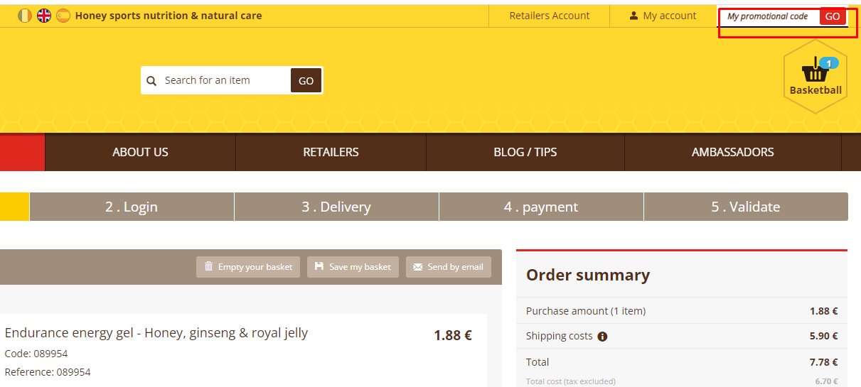Click the Honey sports nutrition tagline
Viewport: 861px width, 387px height.
169,16
